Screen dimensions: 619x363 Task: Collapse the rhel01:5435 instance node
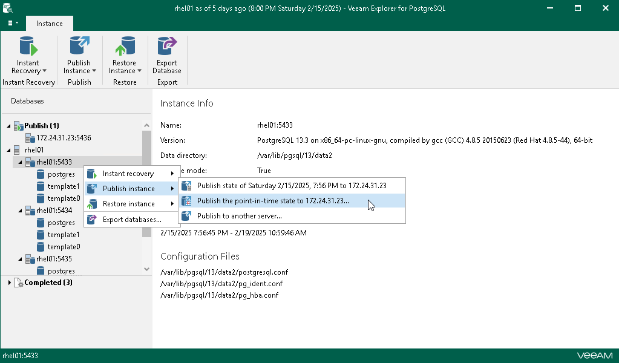pos(21,259)
